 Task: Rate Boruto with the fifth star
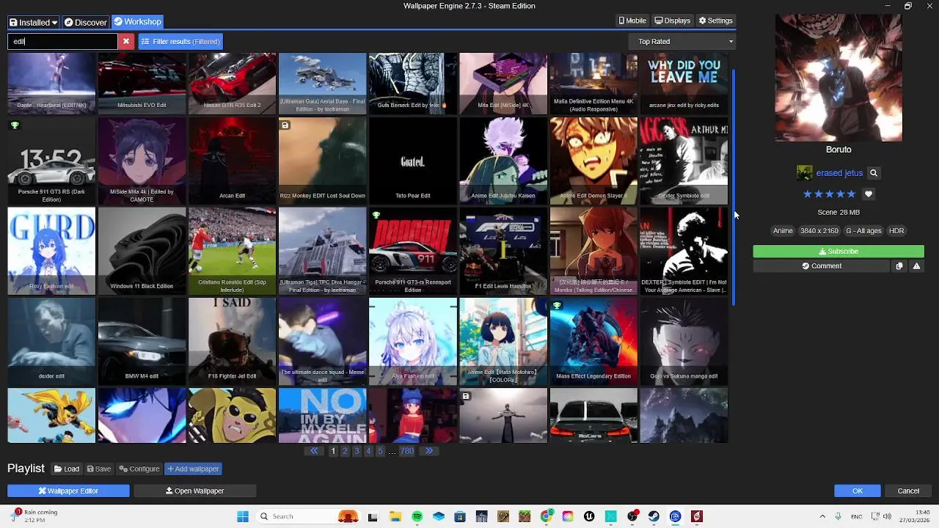coord(852,194)
